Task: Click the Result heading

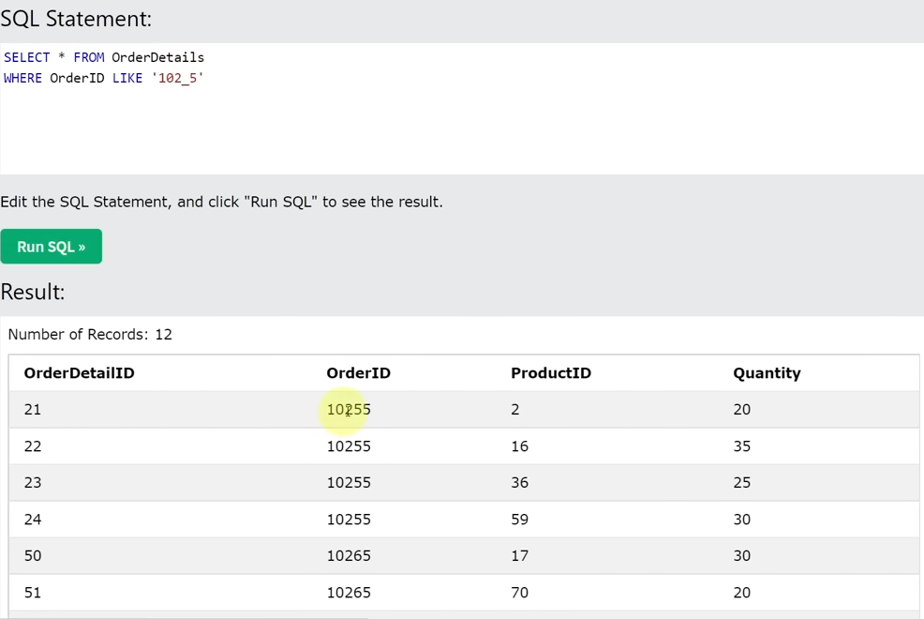Action: (33, 292)
